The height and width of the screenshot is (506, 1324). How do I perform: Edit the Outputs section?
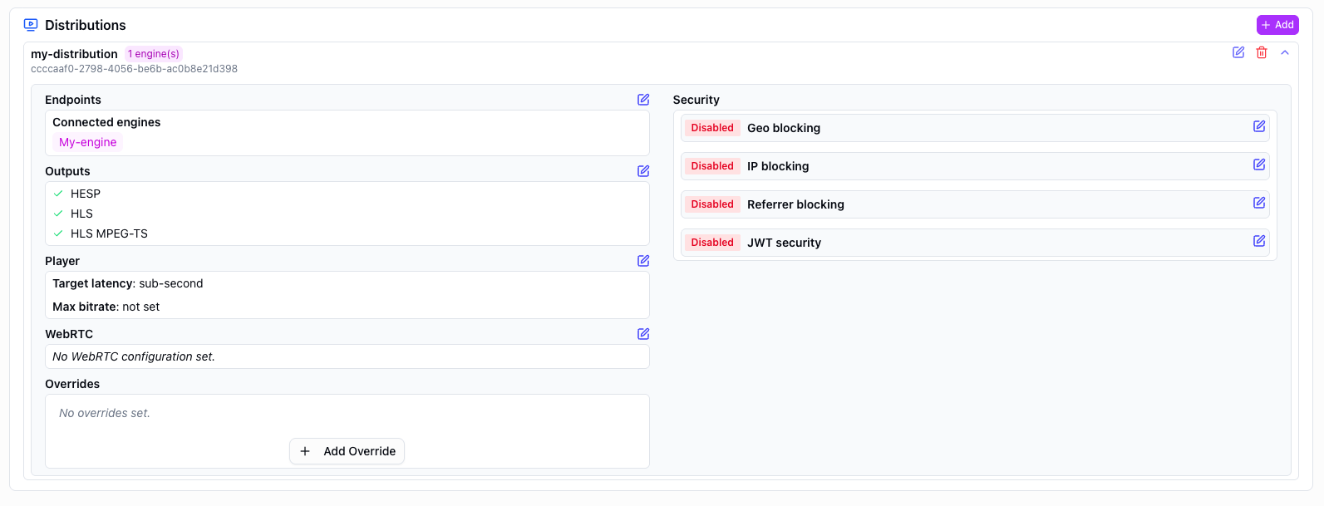(x=643, y=171)
